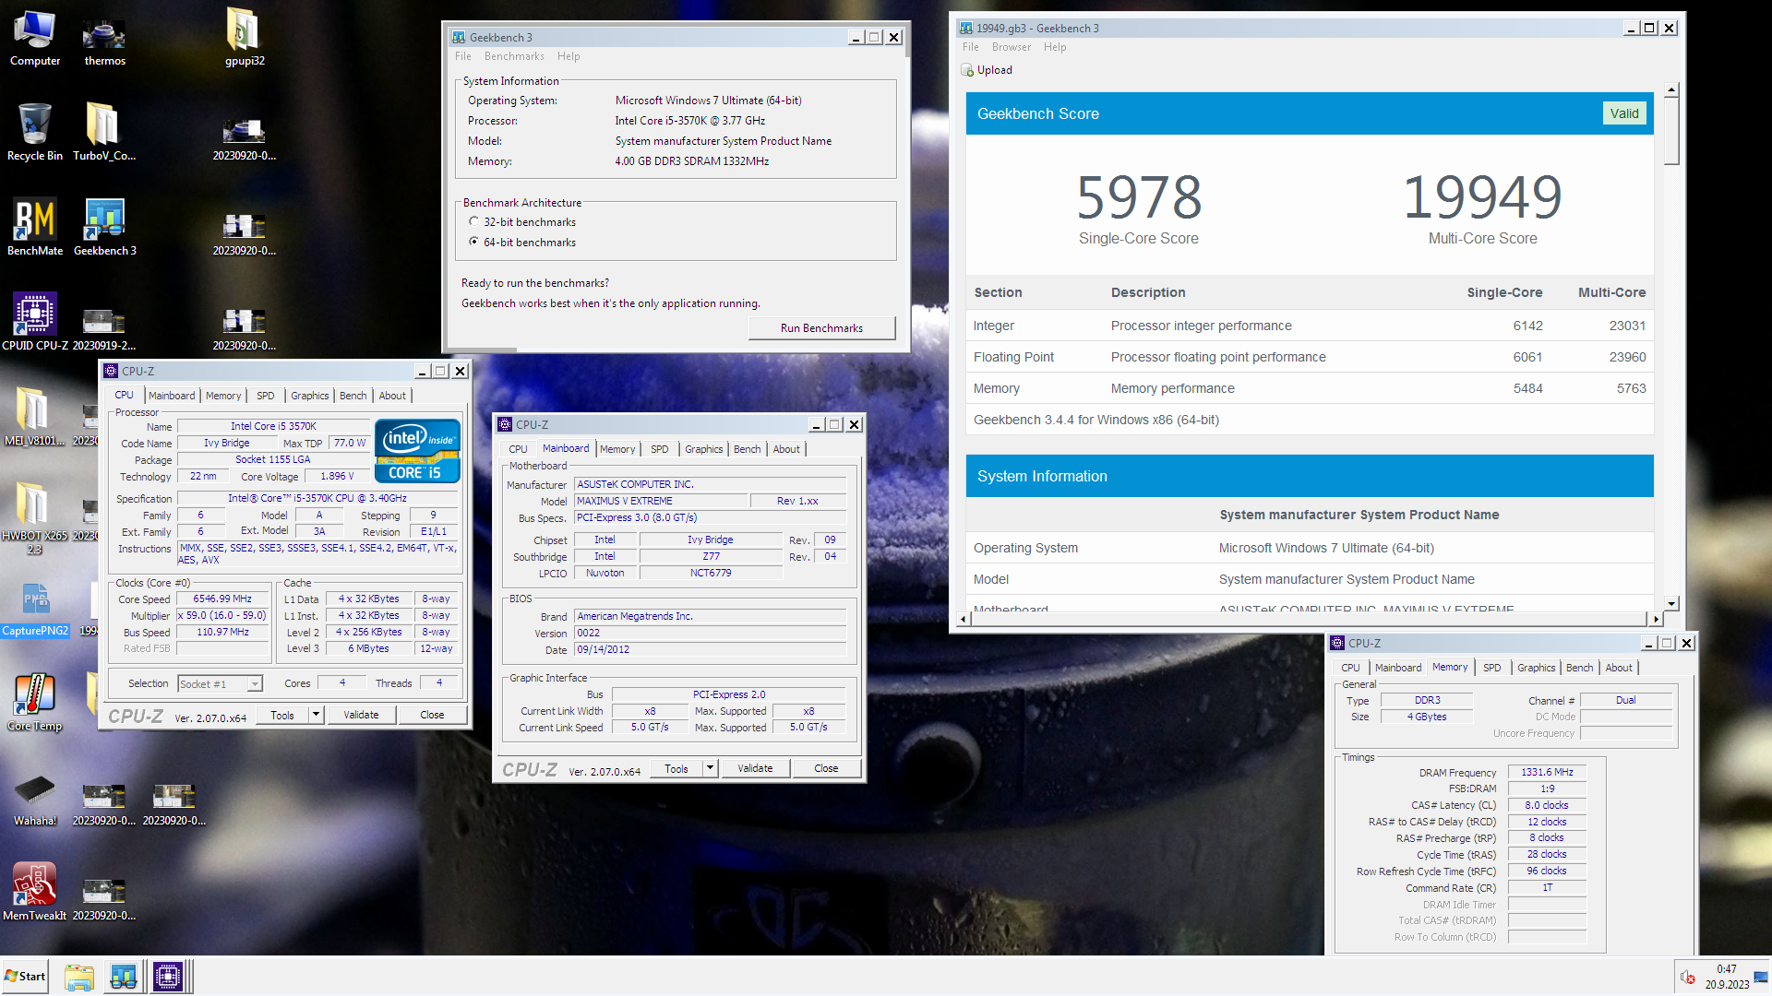Launch BenchMate from the desktop
The height and width of the screenshot is (996, 1772).
34,228
